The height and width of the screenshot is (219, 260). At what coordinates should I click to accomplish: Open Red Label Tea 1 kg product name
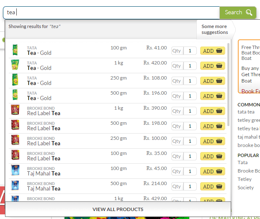point(44,113)
